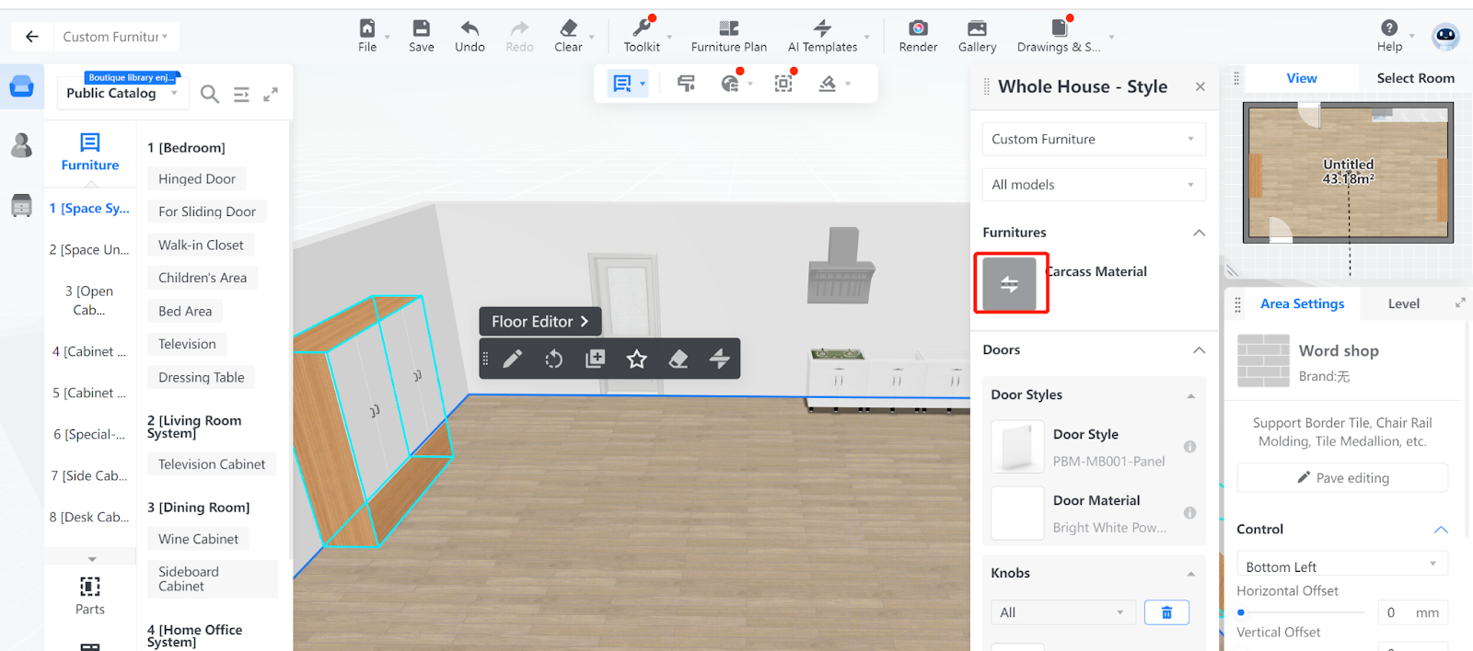
Task: Click the Door Style thumbnail
Action: coord(1017,447)
